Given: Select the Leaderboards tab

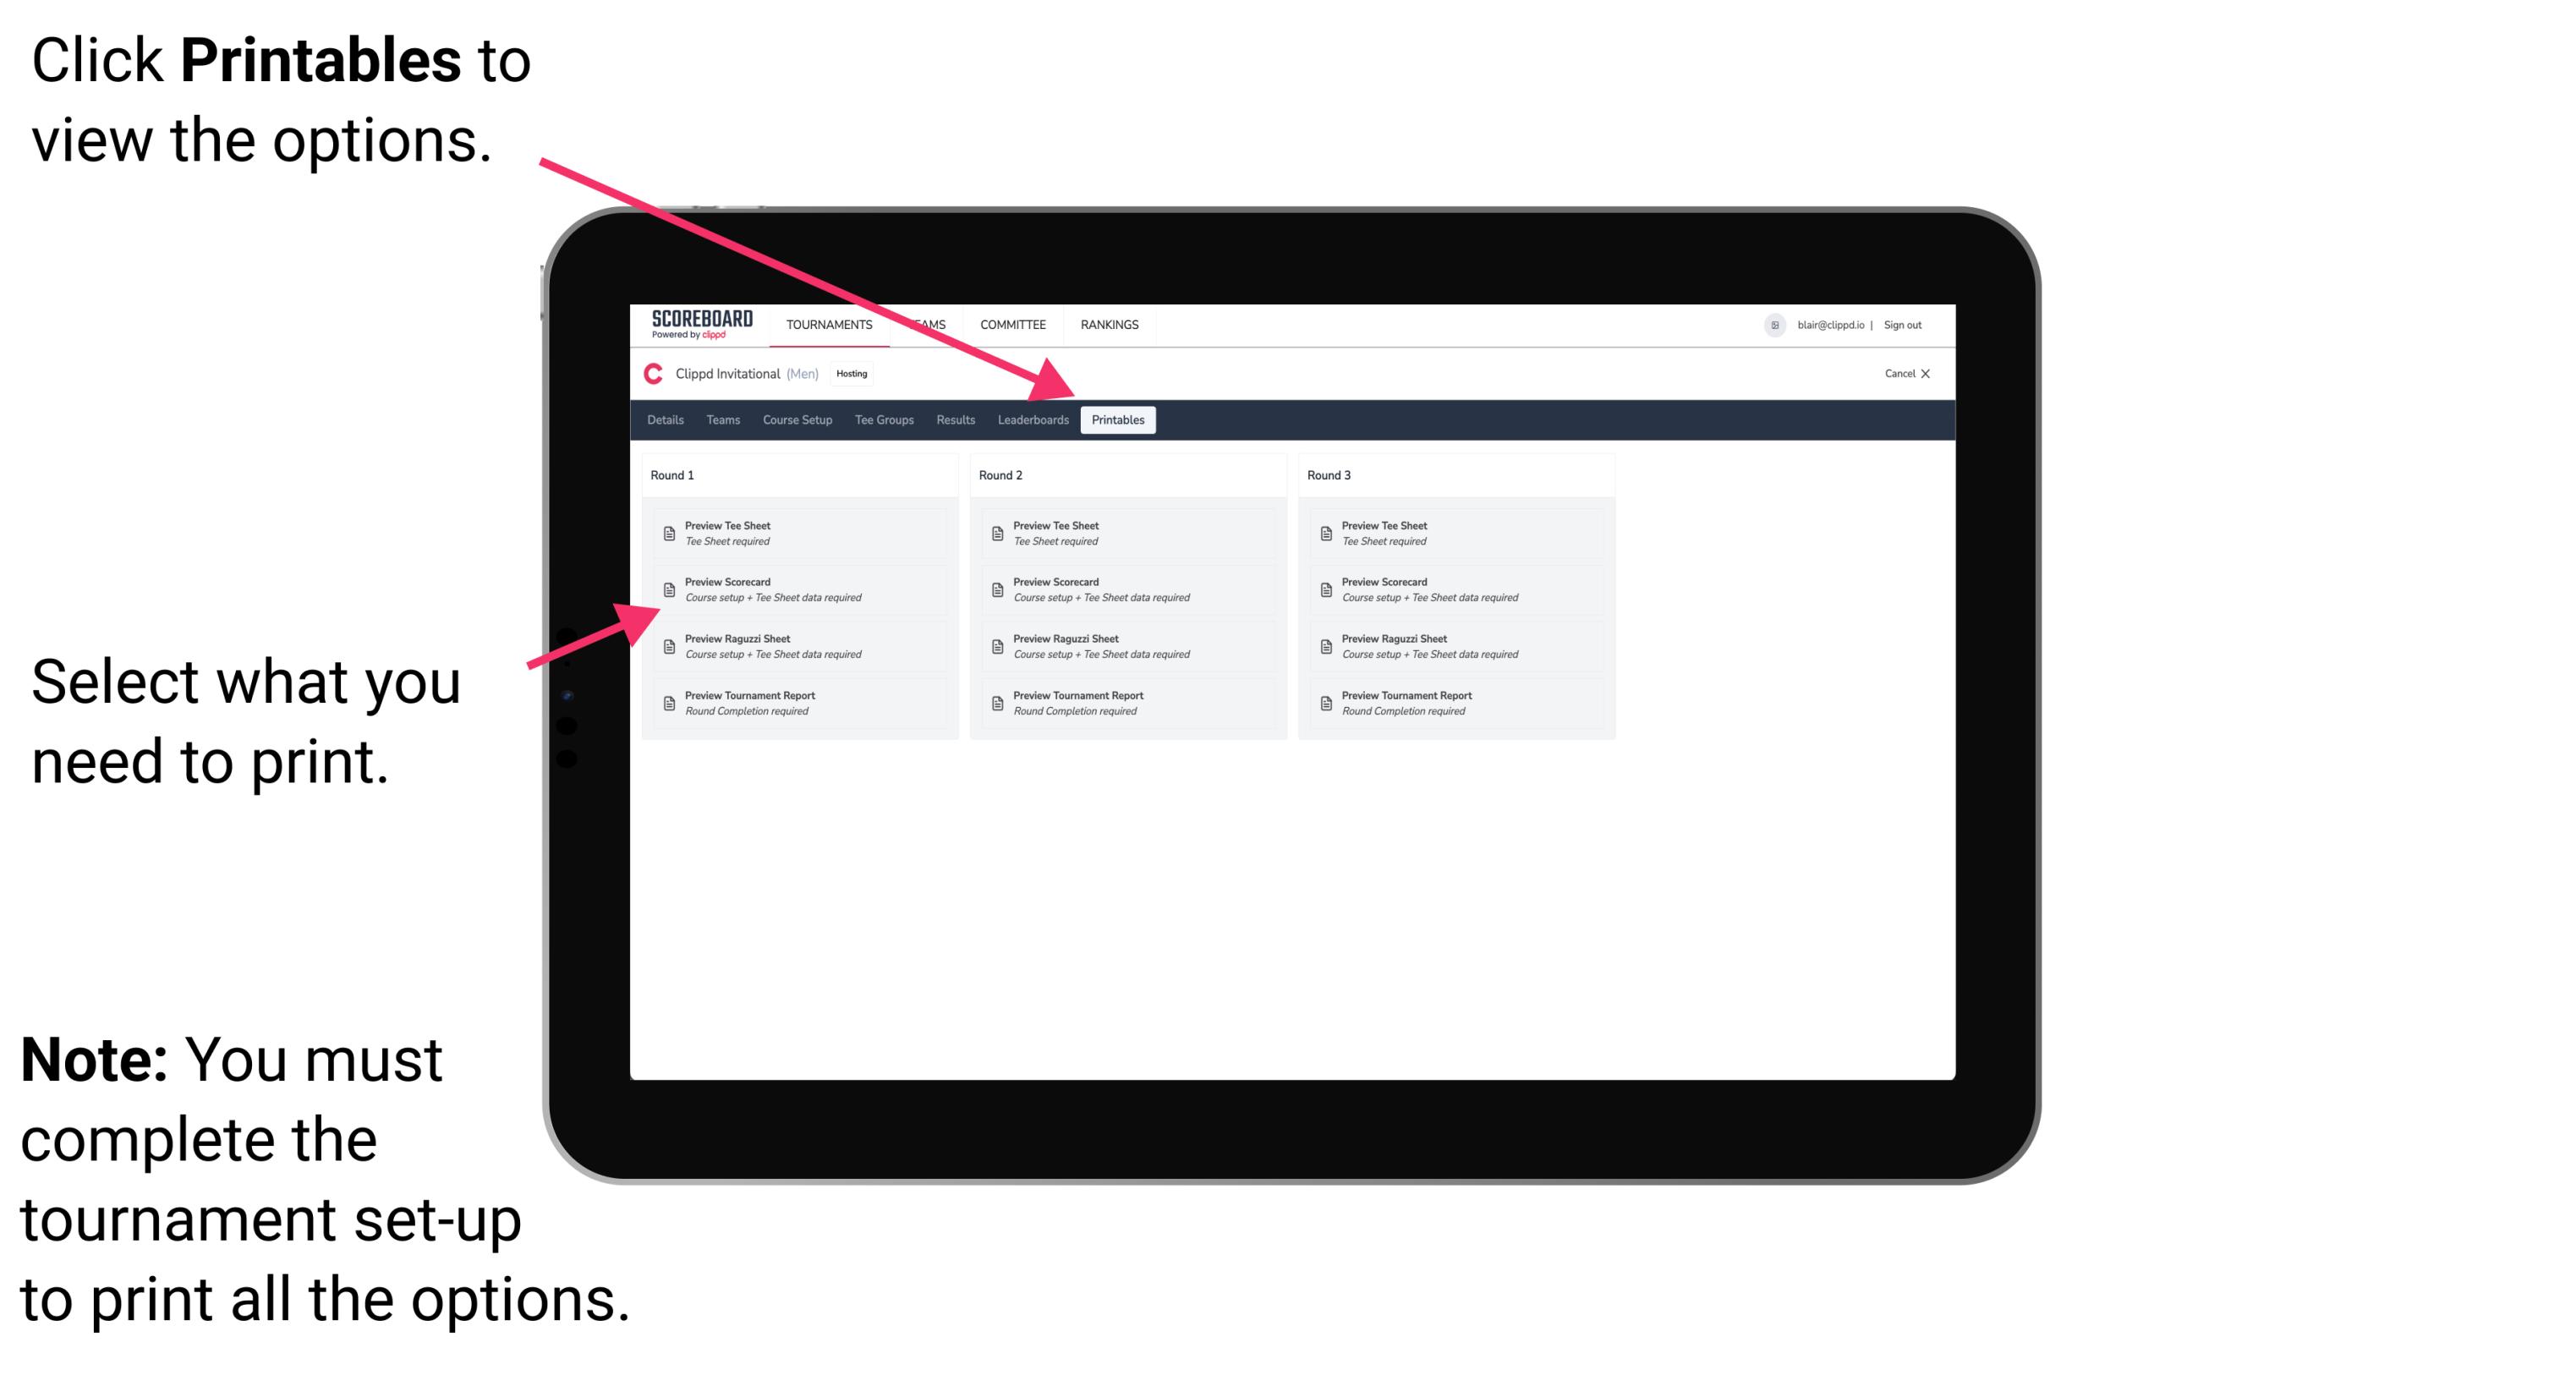Looking at the screenshot, I should [x=1031, y=420].
